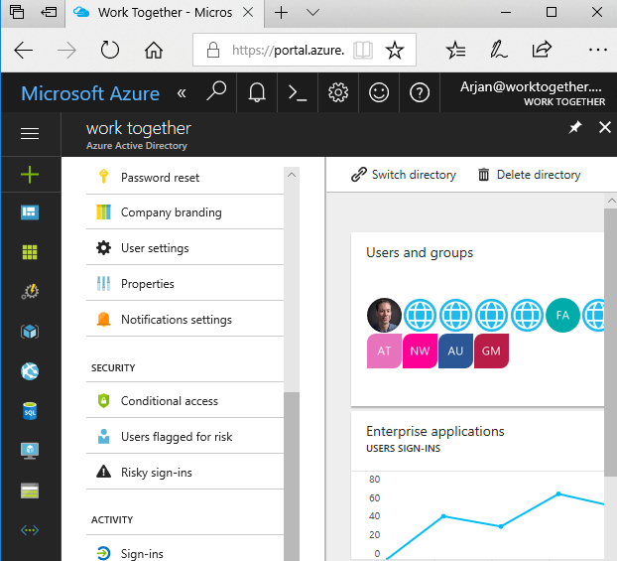Toggle reading view book icon
This screenshot has height=561, width=617.
coord(362,50)
